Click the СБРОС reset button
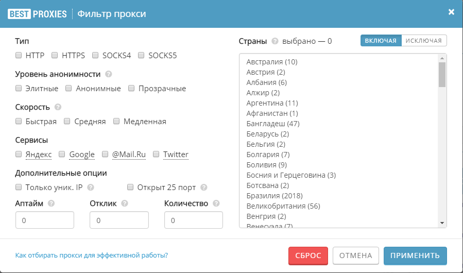 (x=308, y=255)
